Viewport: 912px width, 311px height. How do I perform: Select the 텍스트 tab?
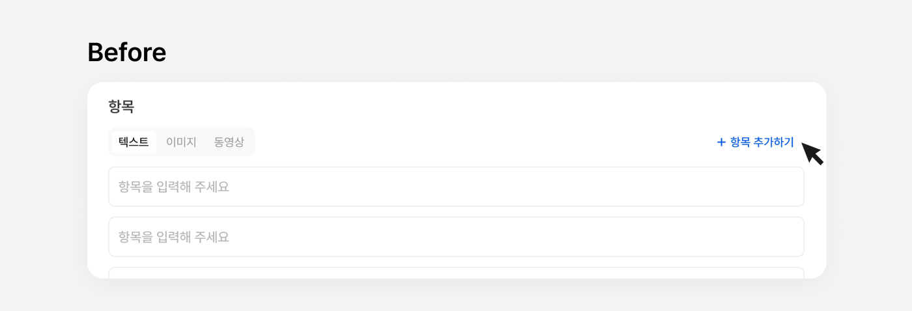click(134, 142)
